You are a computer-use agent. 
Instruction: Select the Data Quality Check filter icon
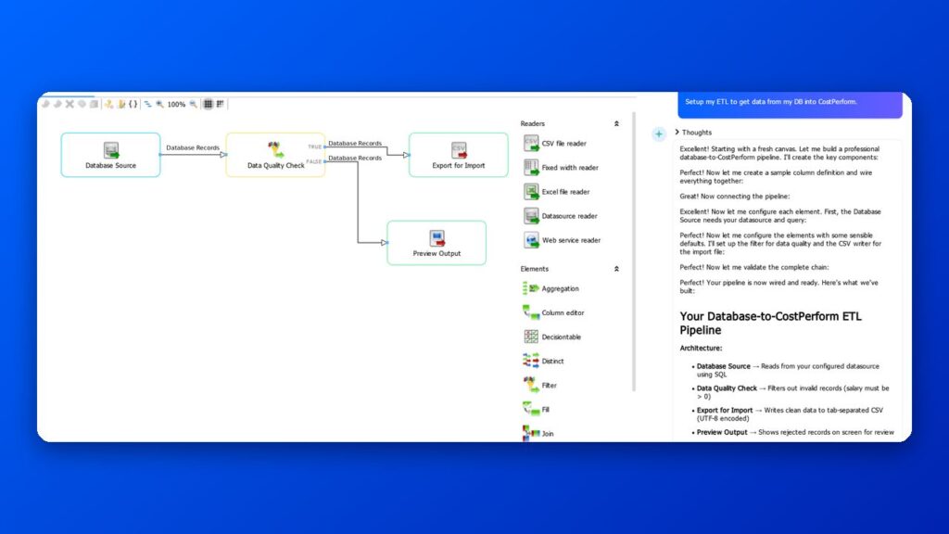click(275, 149)
